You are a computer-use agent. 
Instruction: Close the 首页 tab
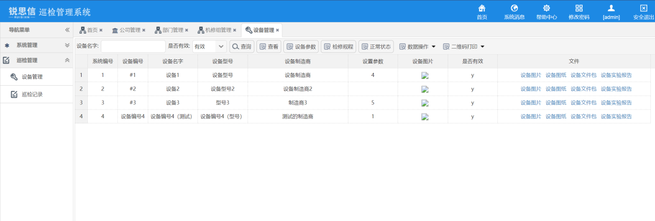(x=101, y=30)
